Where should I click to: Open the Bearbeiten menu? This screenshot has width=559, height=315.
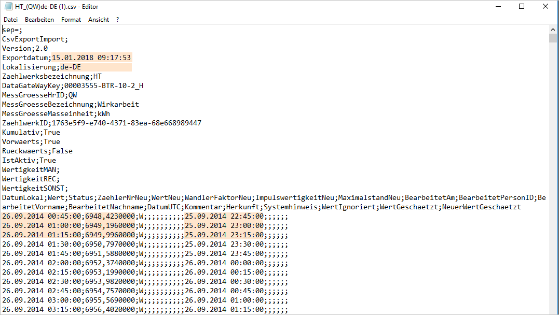tap(39, 20)
